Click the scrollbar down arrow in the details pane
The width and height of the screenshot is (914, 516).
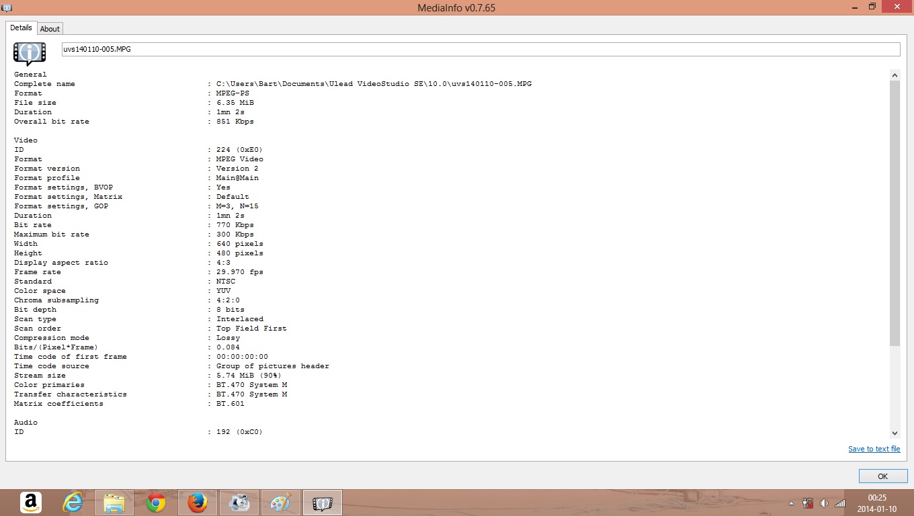pyautogui.click(x=895, y=433)
